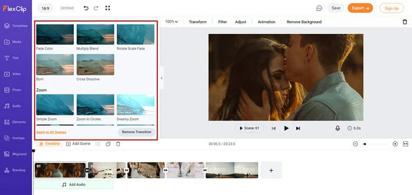Screen dimensions: 412x195
Task: Open the Transform options
Action: coord(198,22)
